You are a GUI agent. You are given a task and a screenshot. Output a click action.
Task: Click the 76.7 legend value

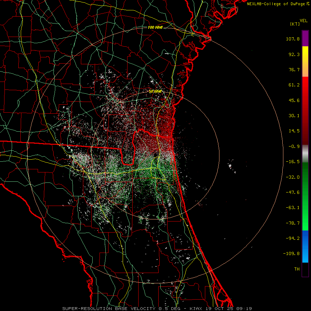(294, 69)
